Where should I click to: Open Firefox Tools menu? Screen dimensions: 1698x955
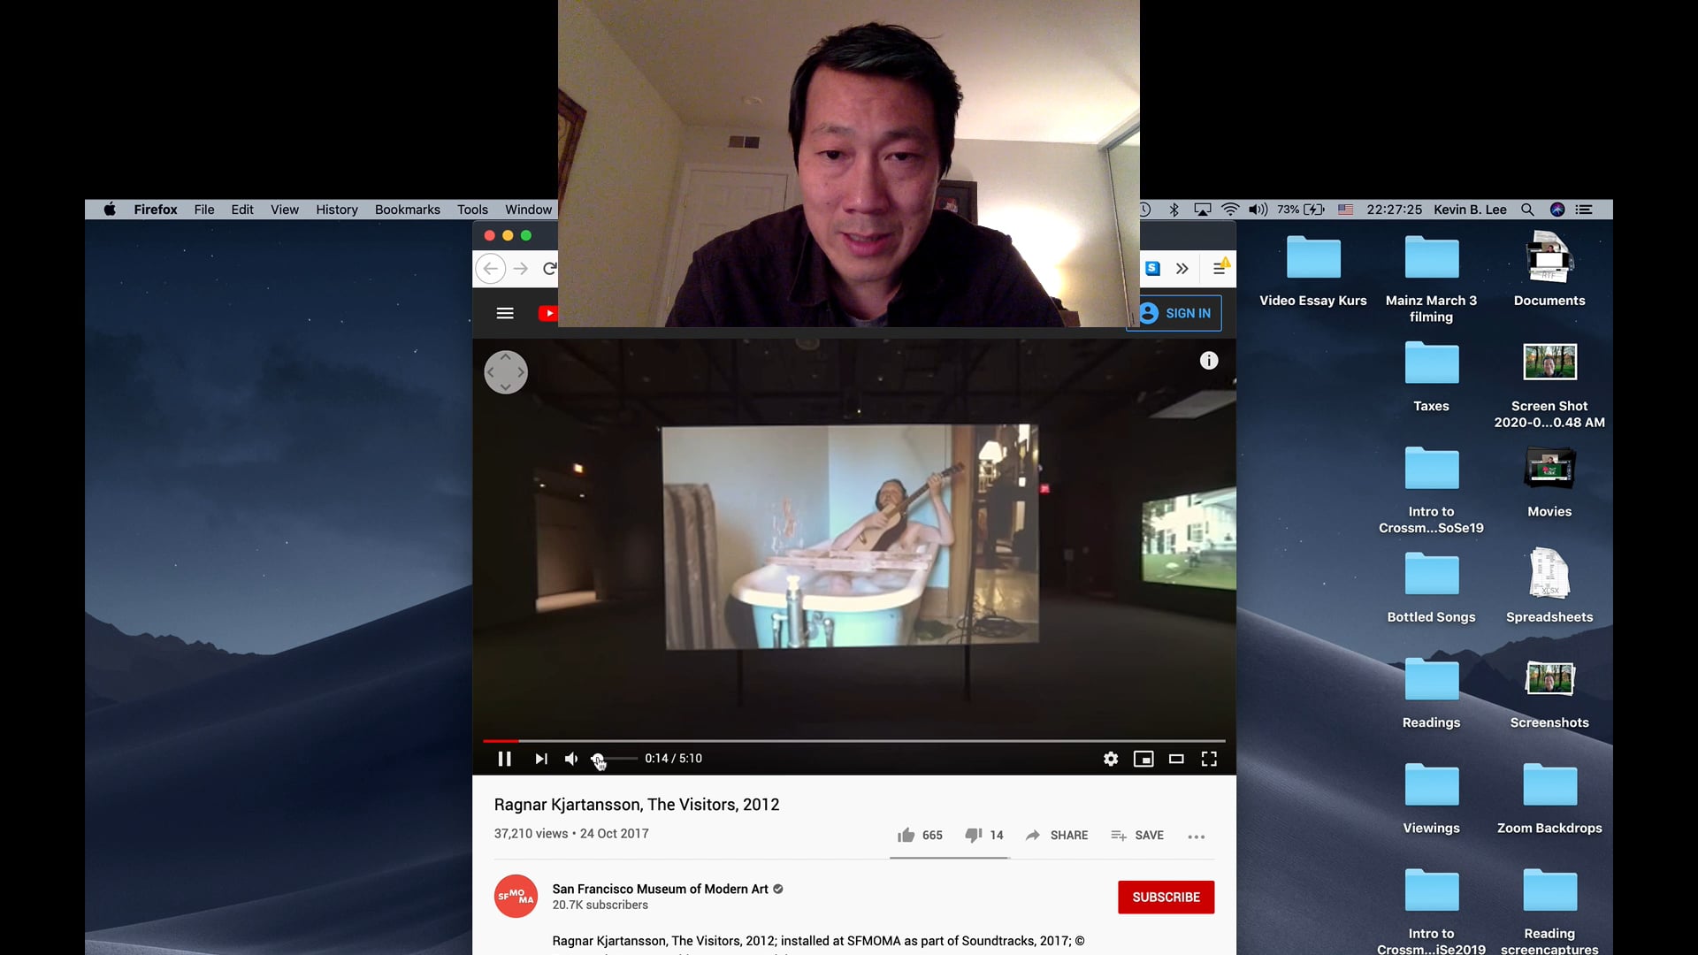(x=472, y=209)
